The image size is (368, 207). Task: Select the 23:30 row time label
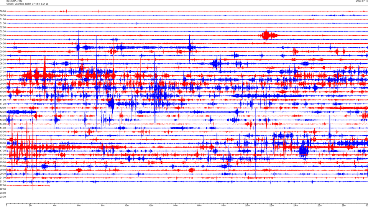[x=3, y=197]
